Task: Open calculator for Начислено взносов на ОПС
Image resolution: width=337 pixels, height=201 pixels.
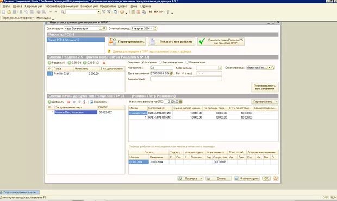Action: [x=180, y=101]
